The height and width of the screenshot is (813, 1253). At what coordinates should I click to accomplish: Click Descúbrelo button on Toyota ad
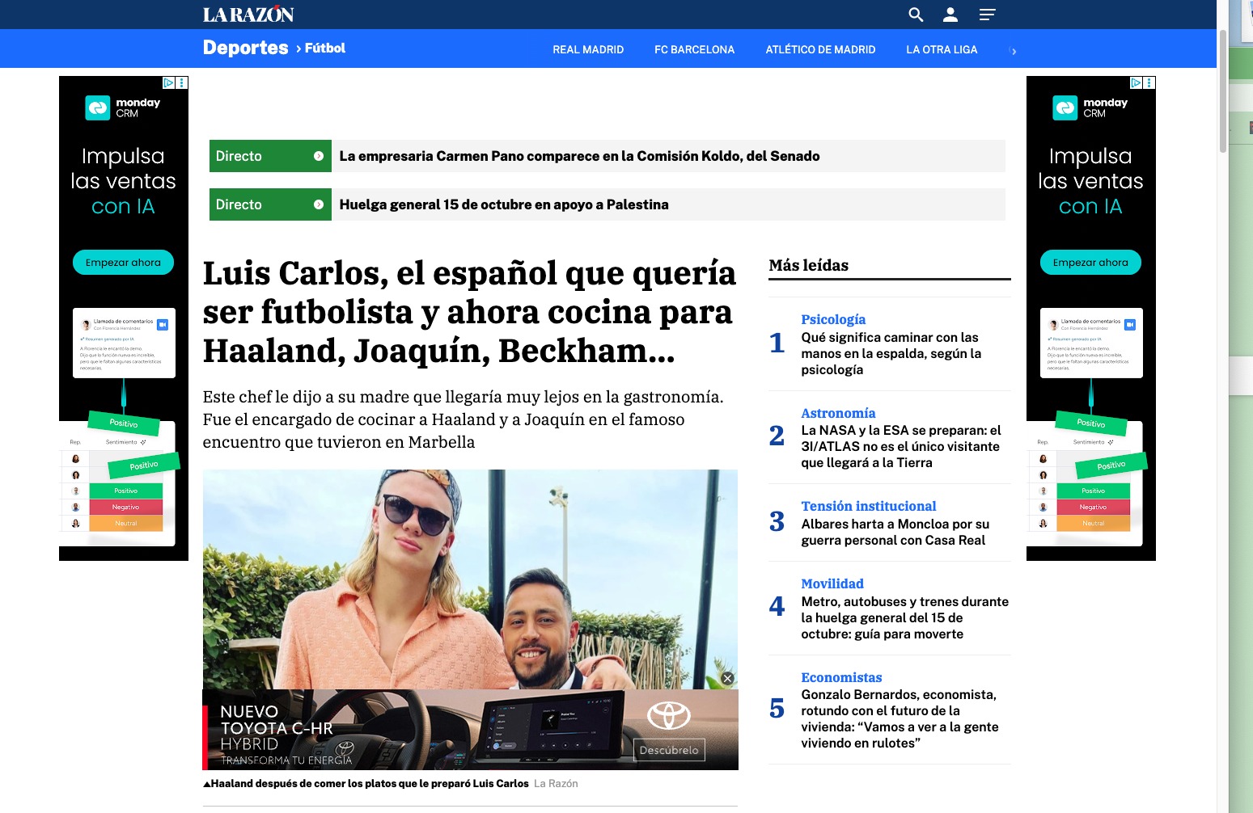[x=668, y=750]
